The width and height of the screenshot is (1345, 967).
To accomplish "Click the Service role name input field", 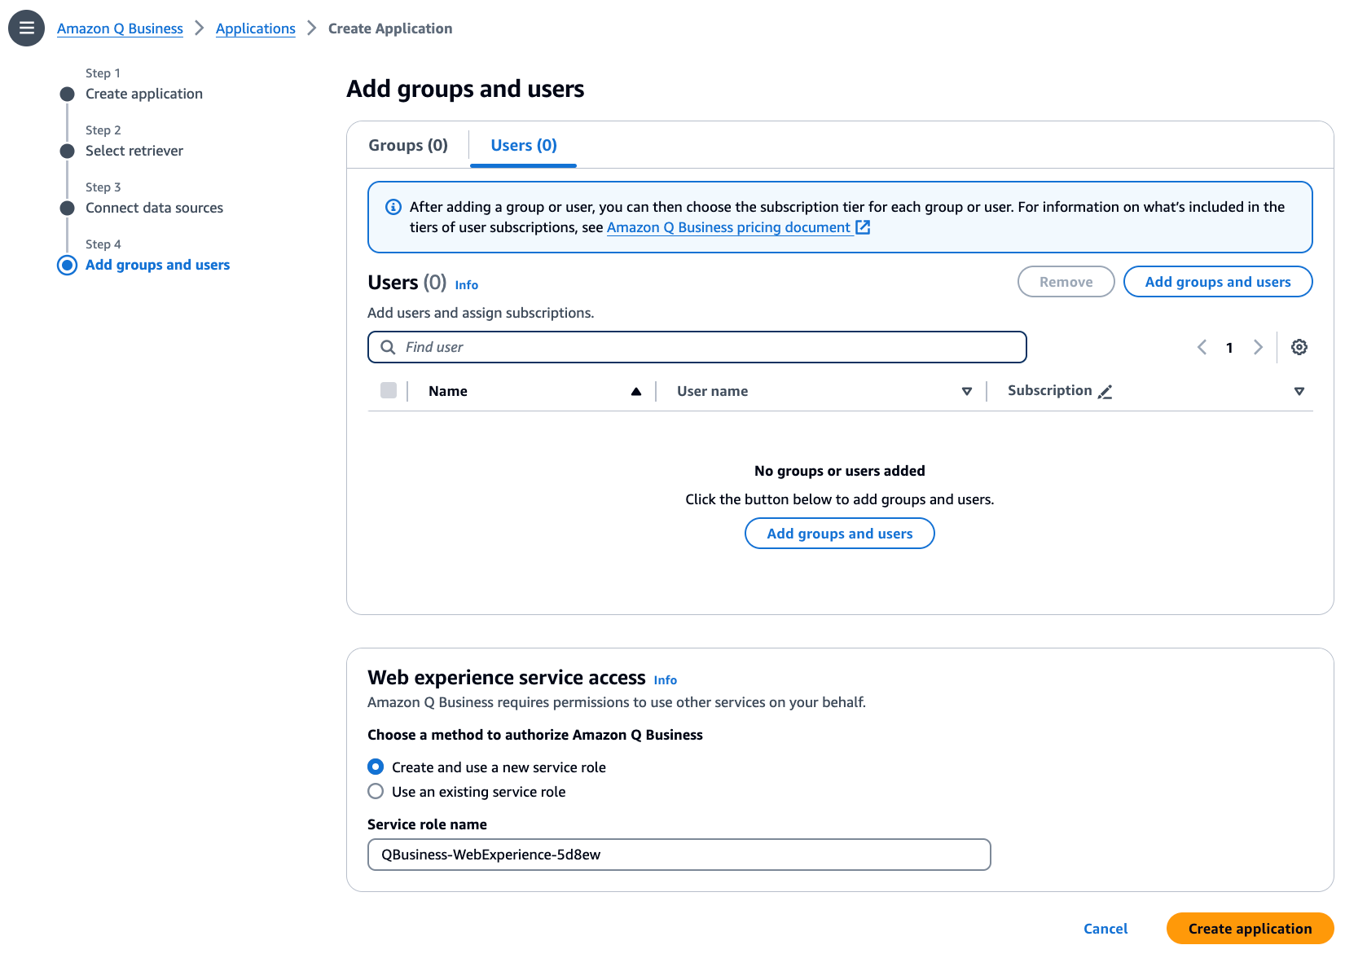I will click(679, 855).
